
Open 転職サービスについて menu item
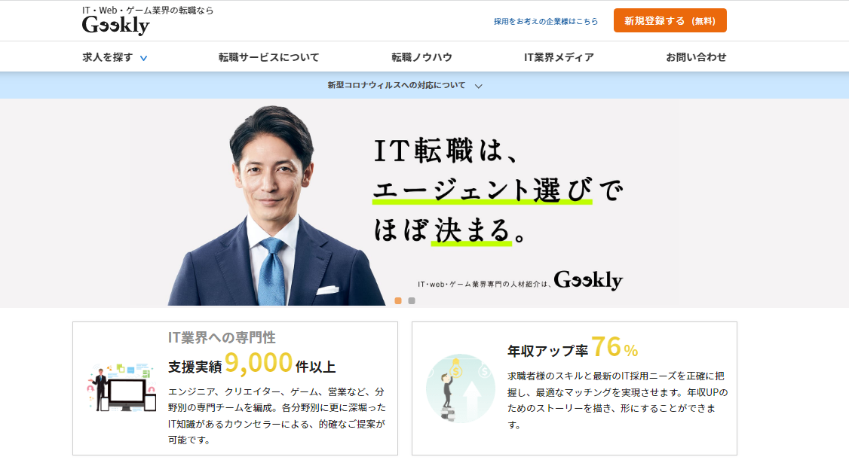pos(269,57)
